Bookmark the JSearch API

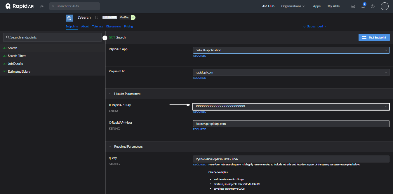pos(97,18)
